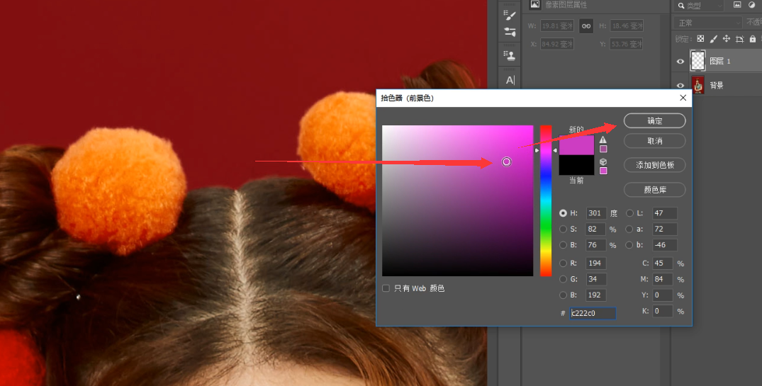Click the 当前 black current color swatch
This screenshot has width=762, height=386.
point(576,165)
